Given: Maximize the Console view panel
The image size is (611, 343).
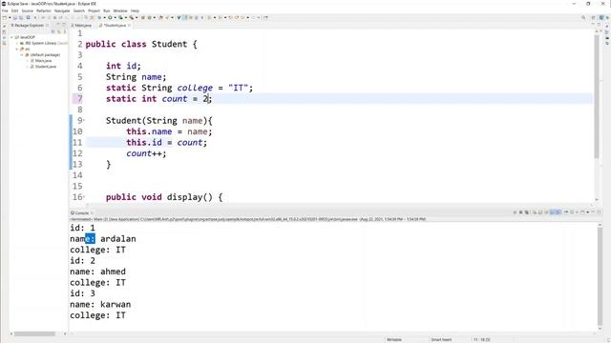Looking at the screenshot, I should tap(599, 212).
